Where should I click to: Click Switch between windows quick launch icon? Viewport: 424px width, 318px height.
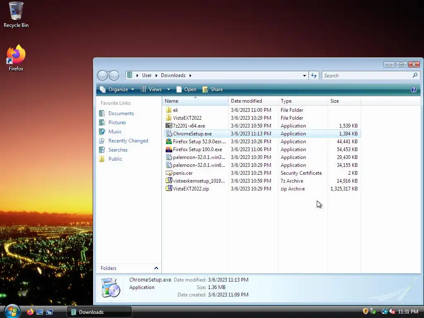click(x=49, y=312)
